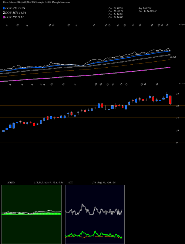Image resolution: width=185 pixels, height=244 pixels.
Task: Click the magenta DOW PT legend swatch
Action: point(4,17)
